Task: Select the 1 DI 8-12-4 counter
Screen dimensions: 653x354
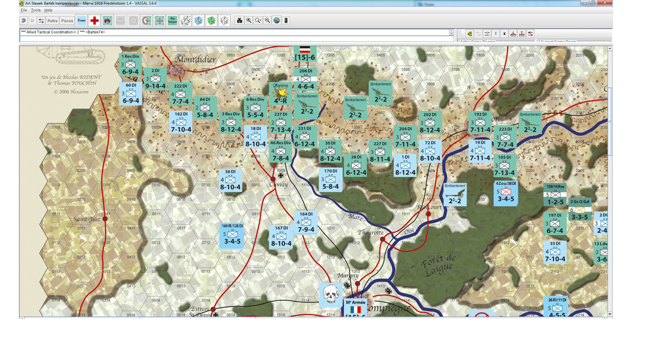Action: pos(405,166)
